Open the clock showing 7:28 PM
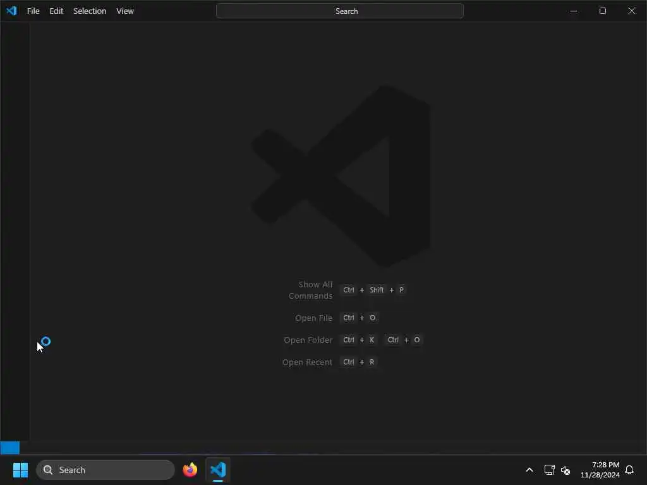Viewport: 647px width, 485px height. [600, 470]
